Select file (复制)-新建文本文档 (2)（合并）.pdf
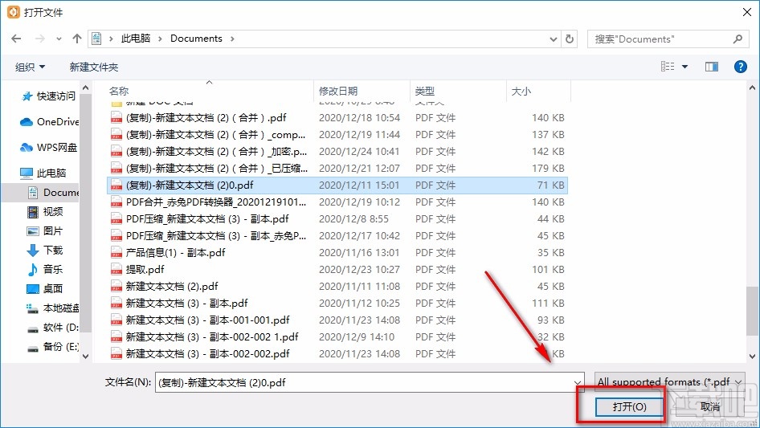Viewport: 760px width, 428px height. [337, 118]
